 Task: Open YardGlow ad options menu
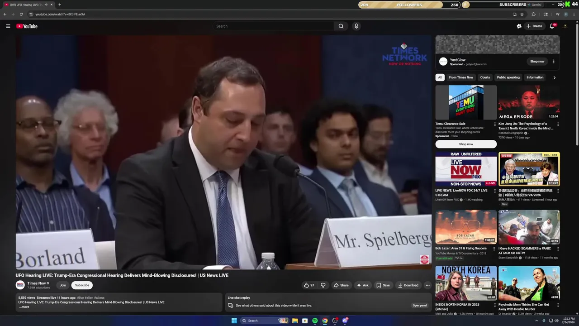pos(554,62)
